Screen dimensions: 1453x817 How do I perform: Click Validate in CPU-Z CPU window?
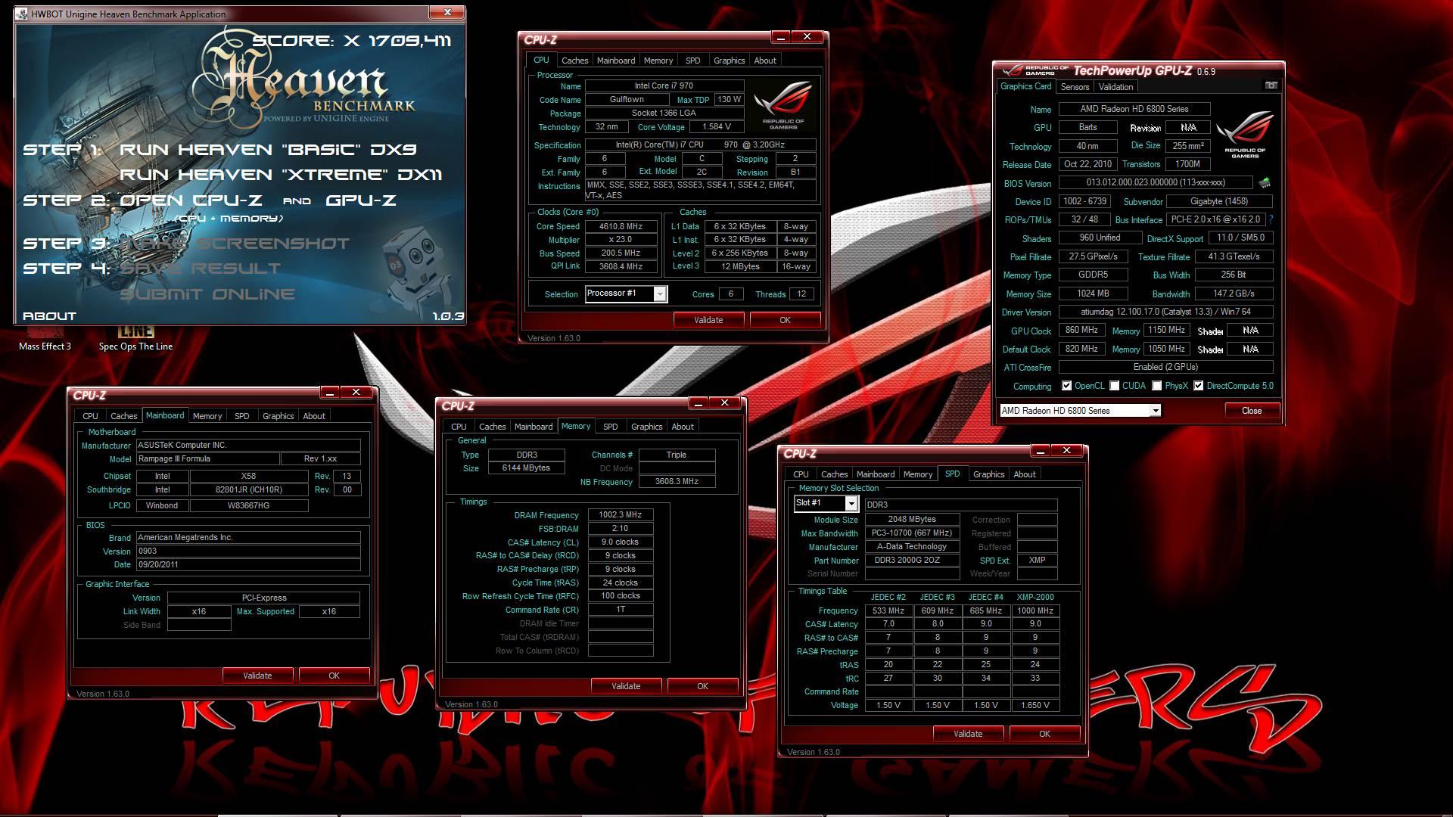click(x=708, y=320)
